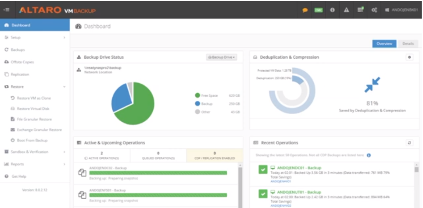
Task: Refresh the Recent Operations list
Action: click(410, 143)
